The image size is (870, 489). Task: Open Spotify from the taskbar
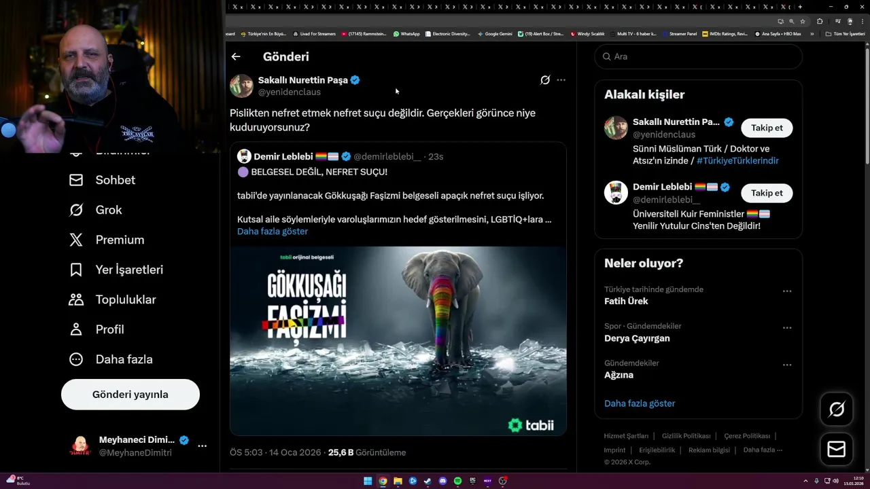pos(457,481)
